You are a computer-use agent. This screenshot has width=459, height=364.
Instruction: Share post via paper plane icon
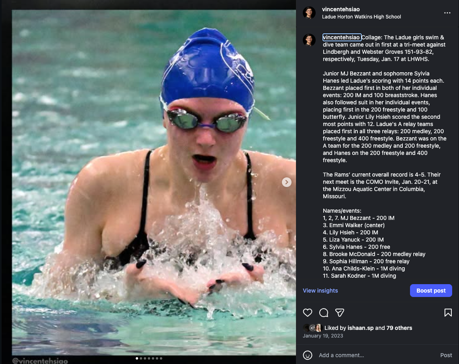(x=340, y=313)
